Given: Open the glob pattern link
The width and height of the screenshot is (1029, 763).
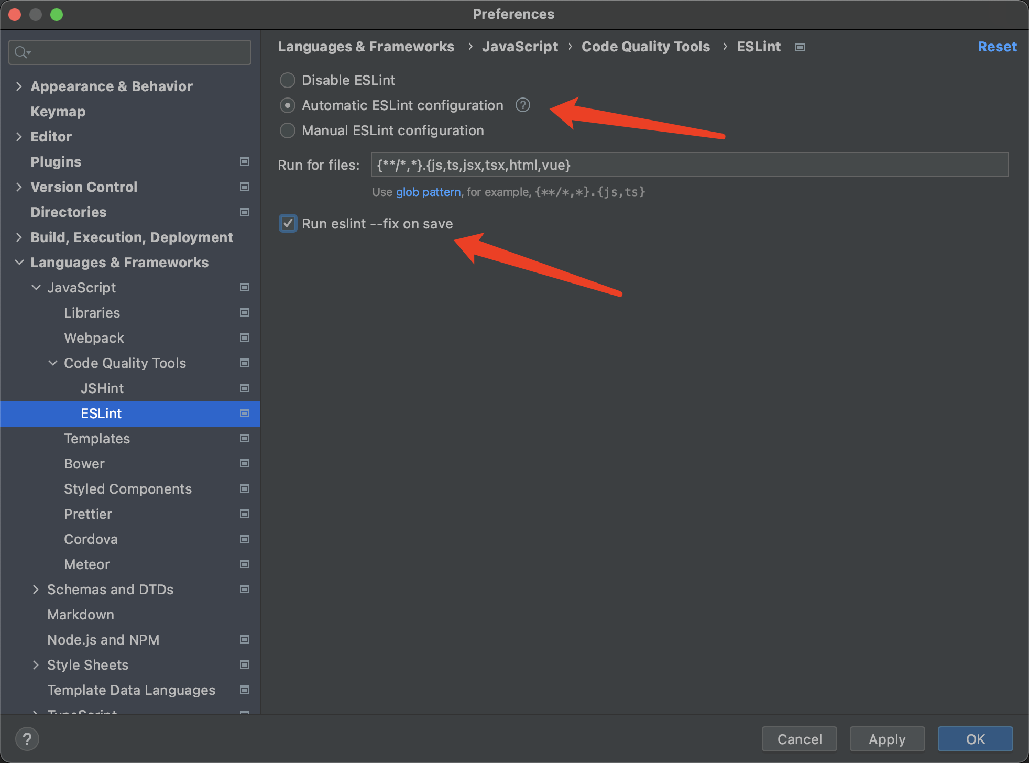Looking at the screenshot, I should [x=428, y=192].
